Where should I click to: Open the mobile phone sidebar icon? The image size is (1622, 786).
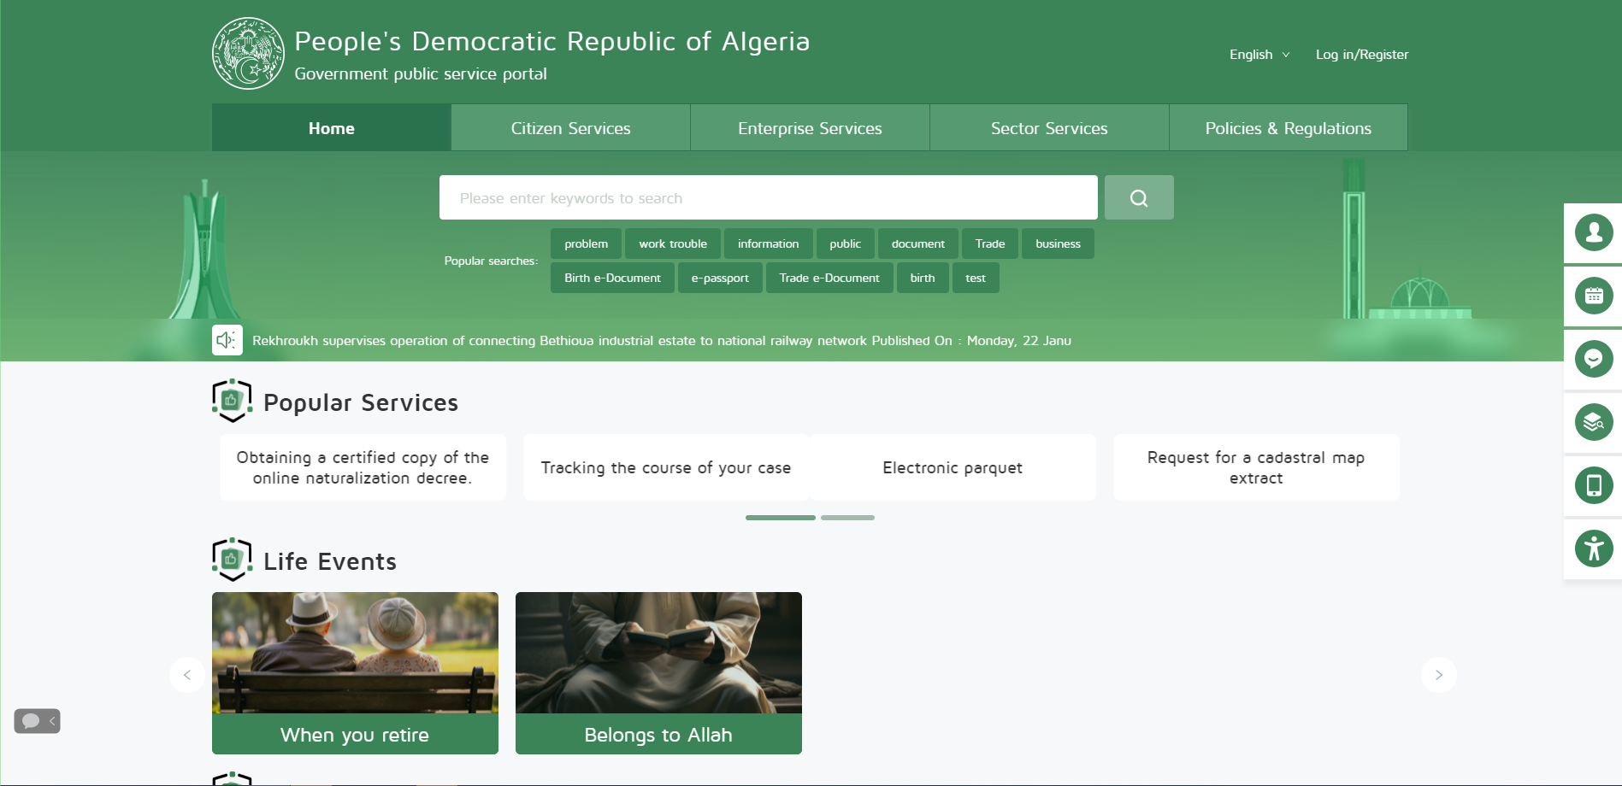[x=1594, y=485]
